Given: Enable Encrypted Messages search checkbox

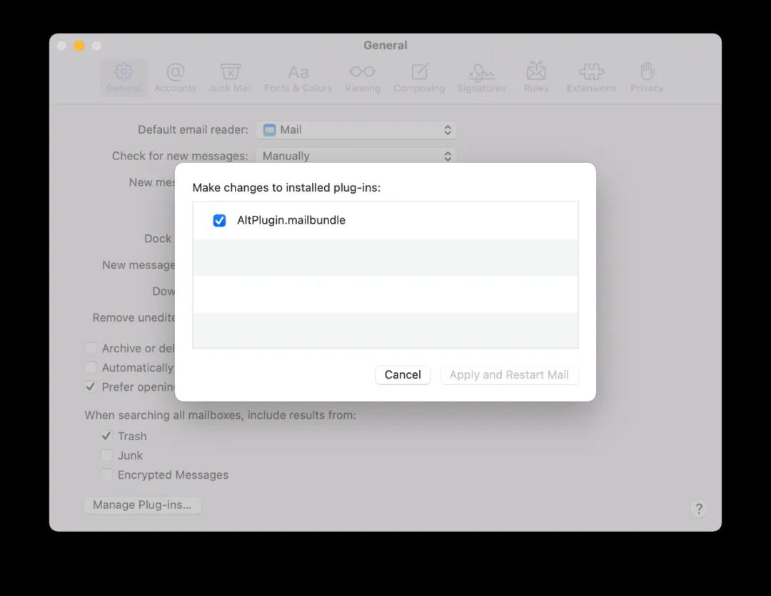Looking at the screenshot, I should pos(106,475).
